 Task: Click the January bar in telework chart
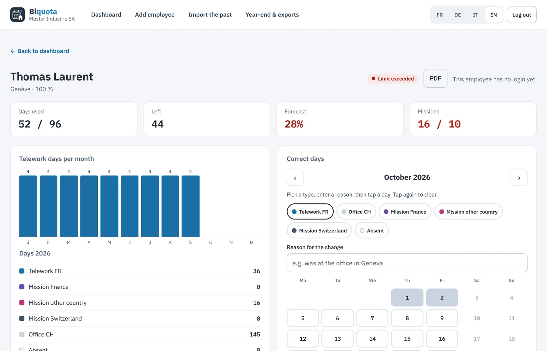pyautogui.click(x=28, y=206)
